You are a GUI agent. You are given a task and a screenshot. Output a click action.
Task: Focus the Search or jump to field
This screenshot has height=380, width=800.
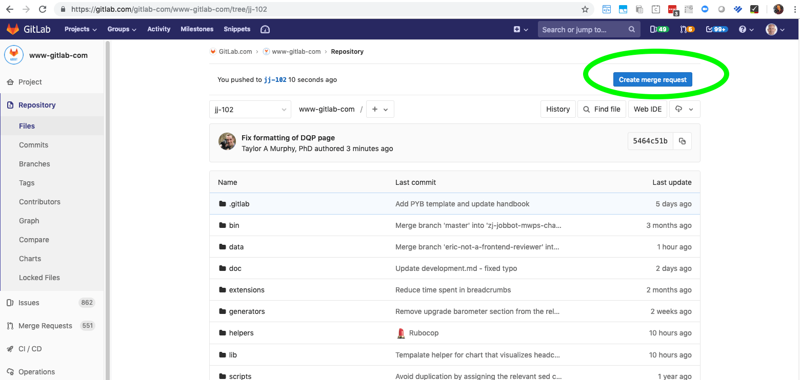pos(589,29)
